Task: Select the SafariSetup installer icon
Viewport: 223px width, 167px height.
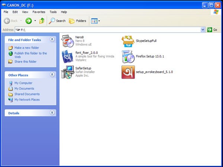Action: click(x=68, y=72)
